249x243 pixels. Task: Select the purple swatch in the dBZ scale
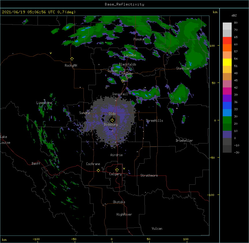click(x=227, y=98)
